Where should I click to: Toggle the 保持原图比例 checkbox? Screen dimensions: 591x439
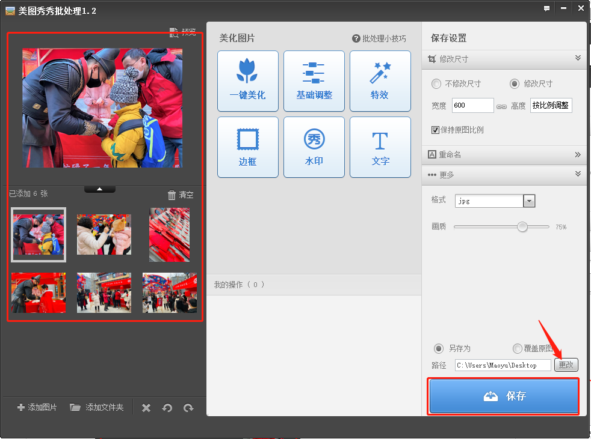point(436,130)
